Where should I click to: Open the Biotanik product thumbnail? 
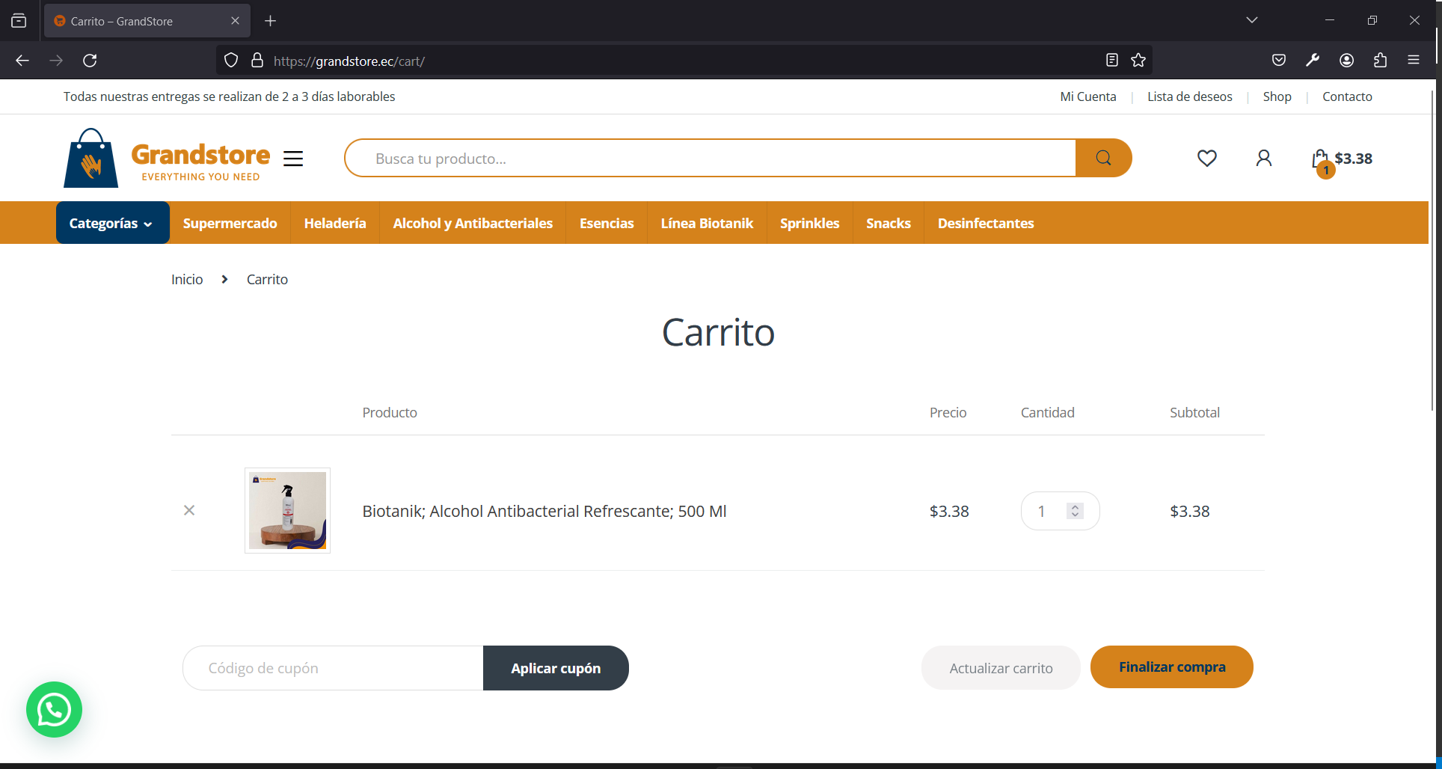[287, 510]
